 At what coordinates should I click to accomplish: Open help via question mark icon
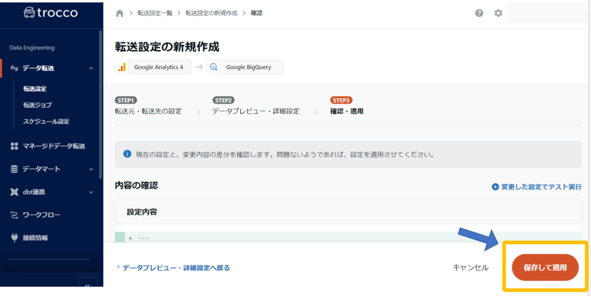click(x=479, y=13)
